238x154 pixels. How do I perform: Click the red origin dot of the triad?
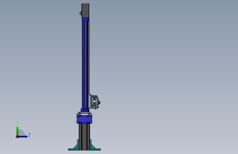[17, 137]
